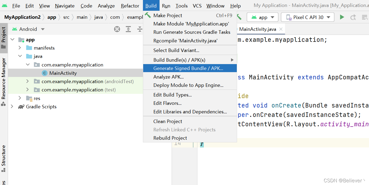Open the Help menu
This screenshot has width=369, height=185.
(x=235, y=6)
